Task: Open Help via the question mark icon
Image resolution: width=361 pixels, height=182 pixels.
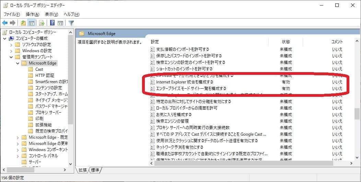Action: (x=53, y=23)
